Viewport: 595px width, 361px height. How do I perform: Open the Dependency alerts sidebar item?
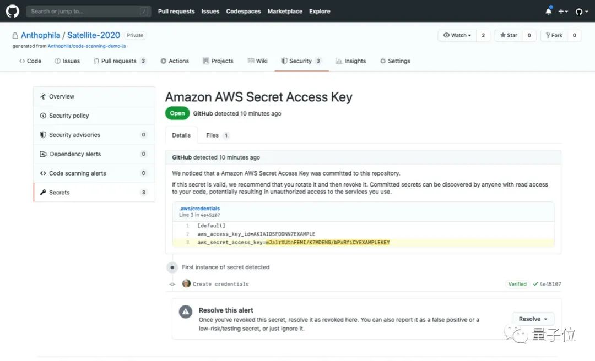(94, 154)
